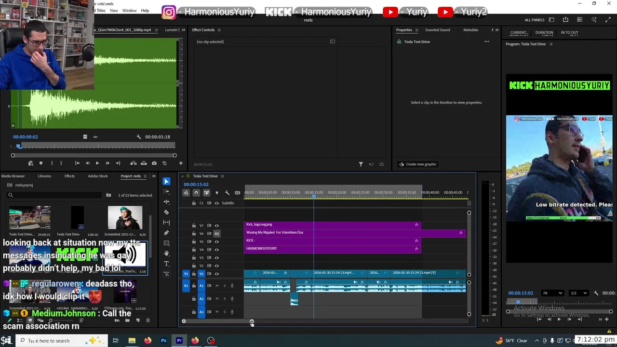617x347 pixels.
Task: Switch to the Effects tab
Action: (69, 176)
